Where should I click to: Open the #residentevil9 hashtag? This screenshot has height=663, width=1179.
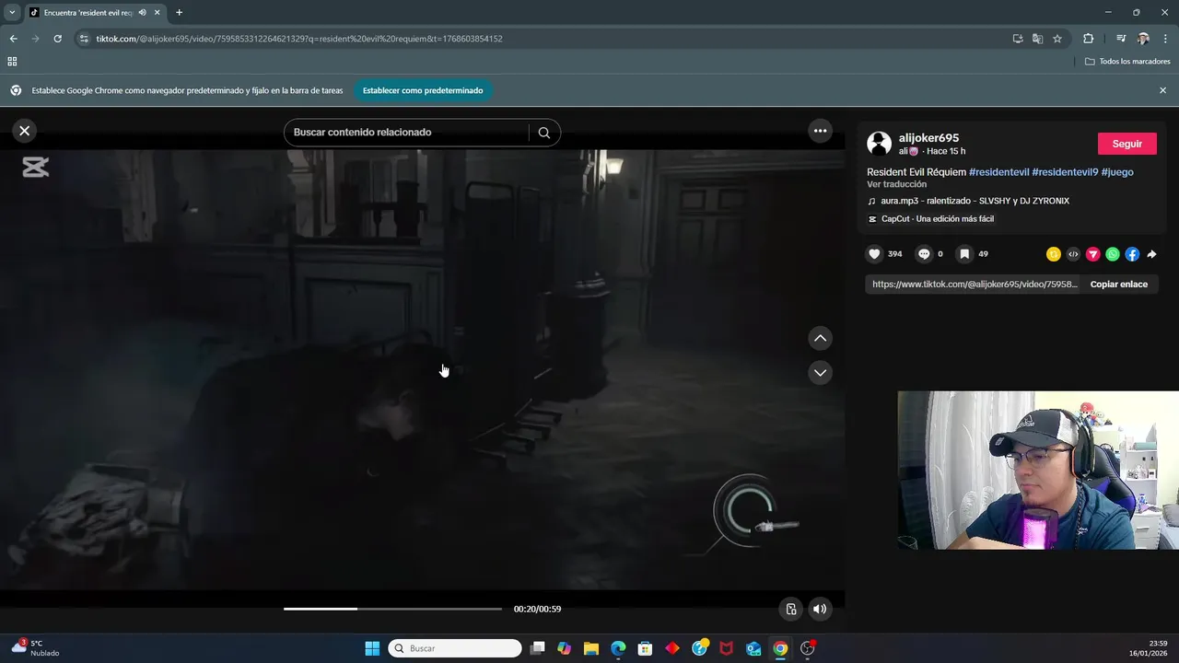click(1065, 172)
